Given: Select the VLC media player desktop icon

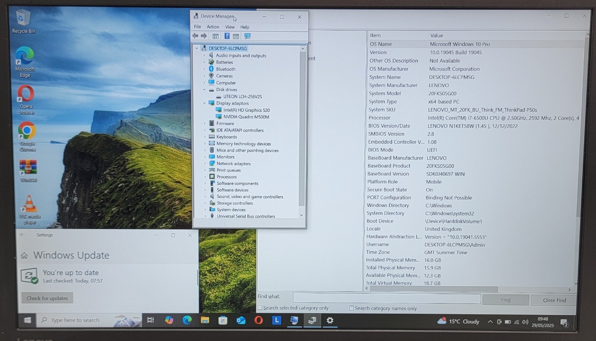Looking at the screenshot, I should (x=30, y=210).
